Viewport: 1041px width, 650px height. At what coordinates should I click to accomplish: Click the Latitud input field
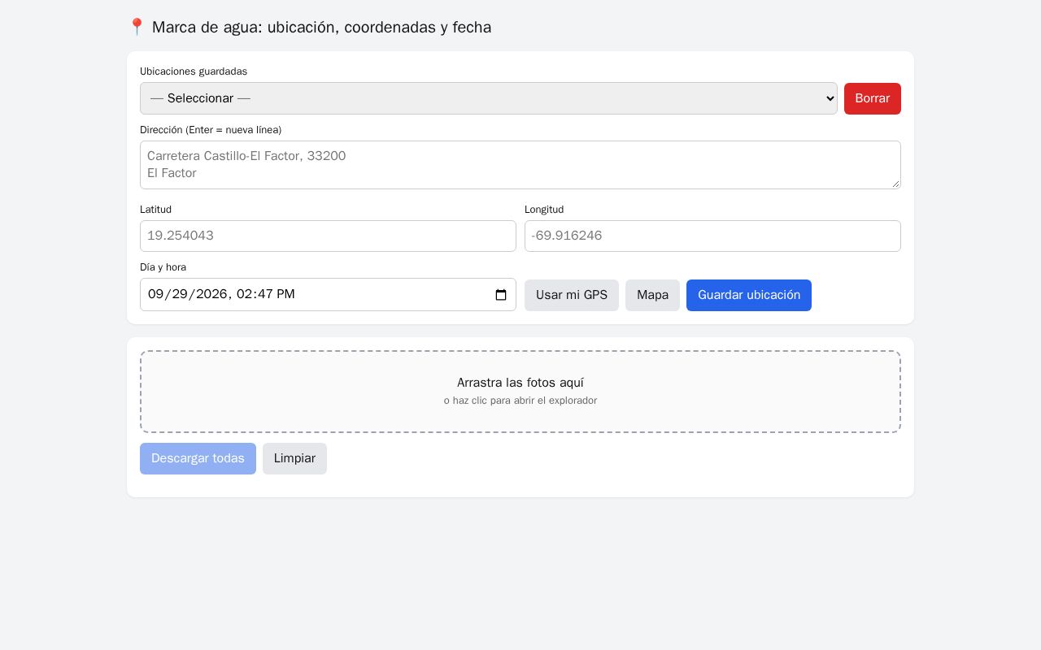328,236
